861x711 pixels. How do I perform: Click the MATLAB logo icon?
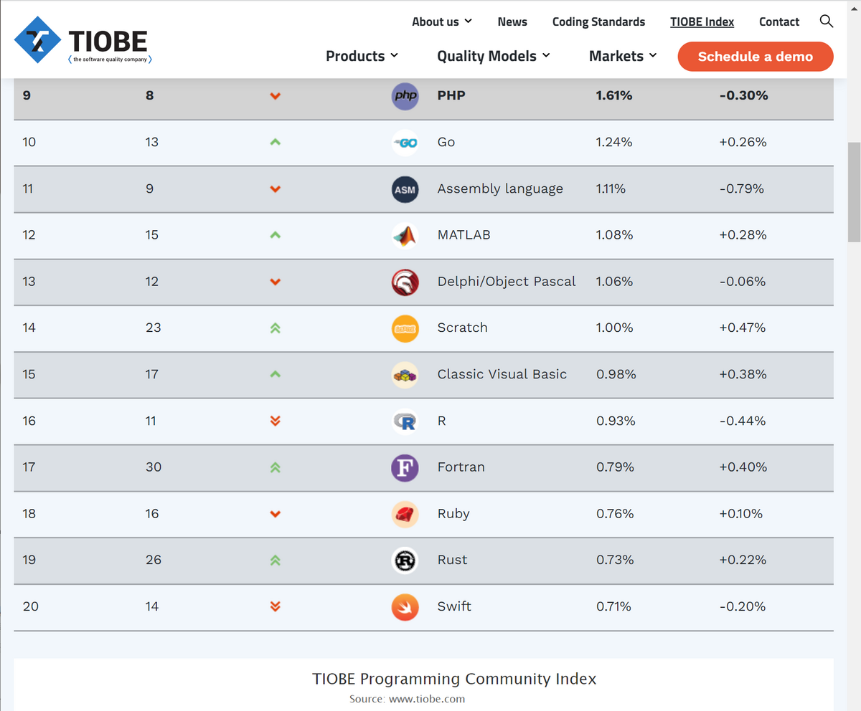click(x=405, y=235)
